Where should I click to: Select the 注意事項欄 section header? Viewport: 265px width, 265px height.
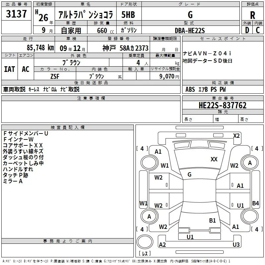click(x=91, y=98)
